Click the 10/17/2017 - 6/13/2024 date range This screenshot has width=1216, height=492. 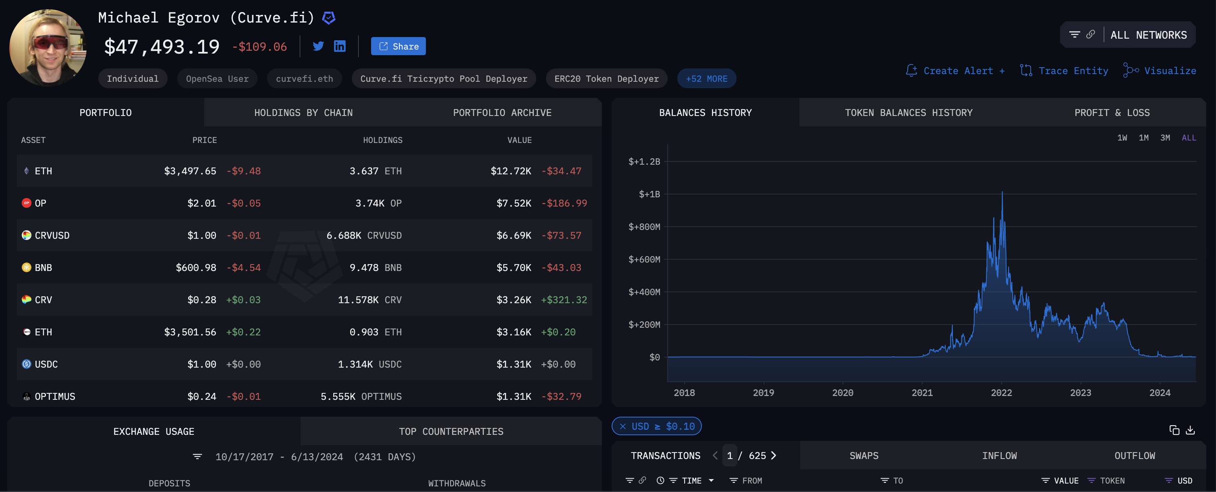click(279, 457)
